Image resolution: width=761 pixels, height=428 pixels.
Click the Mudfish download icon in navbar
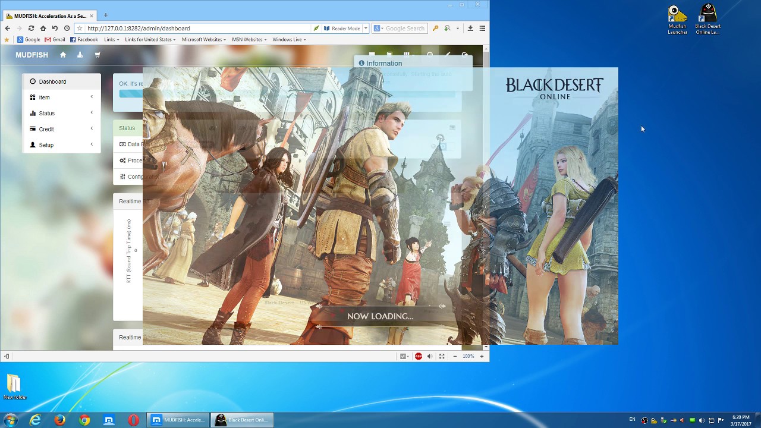(80, 55)
